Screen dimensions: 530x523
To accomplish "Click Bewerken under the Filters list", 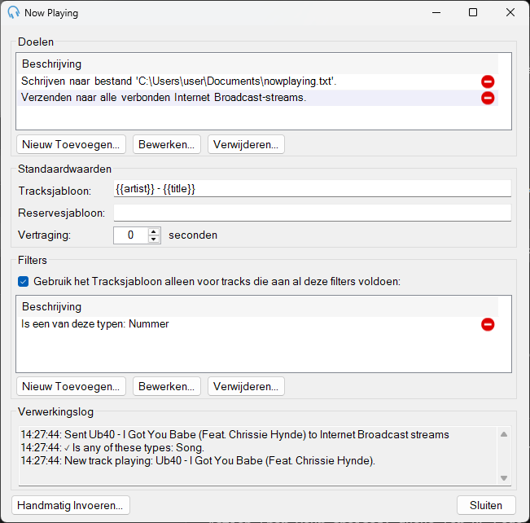I will (x=167, y=386).
